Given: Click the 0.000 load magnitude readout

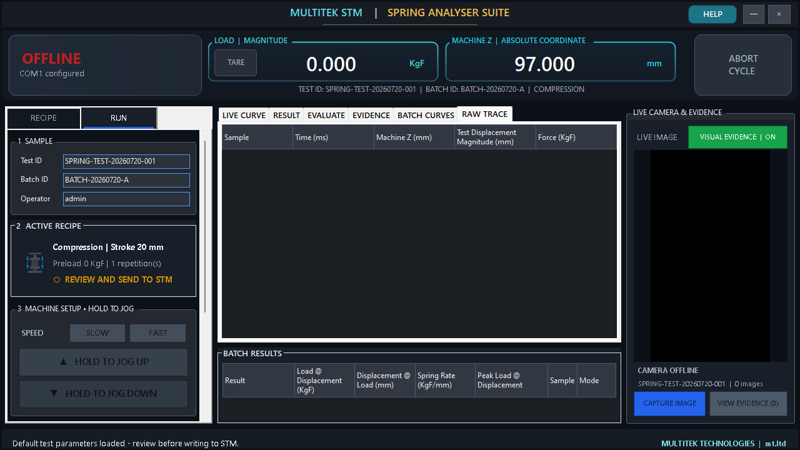Looking at the screenshot, I should pos(331,64).
